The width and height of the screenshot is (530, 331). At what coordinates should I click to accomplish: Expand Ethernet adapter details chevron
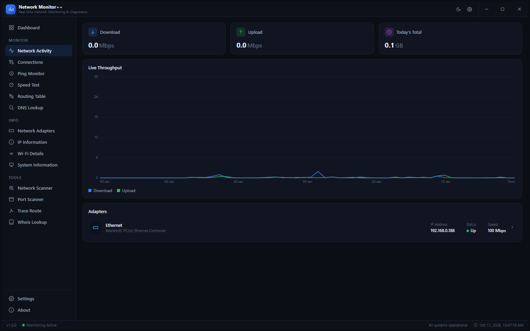pos(512,227)
